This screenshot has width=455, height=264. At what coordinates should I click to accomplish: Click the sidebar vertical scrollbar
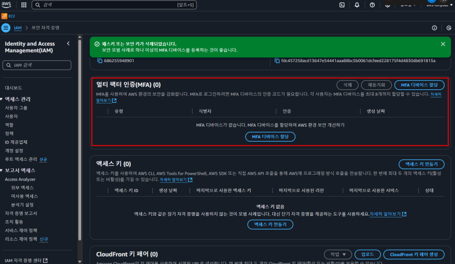coord(80,139)
